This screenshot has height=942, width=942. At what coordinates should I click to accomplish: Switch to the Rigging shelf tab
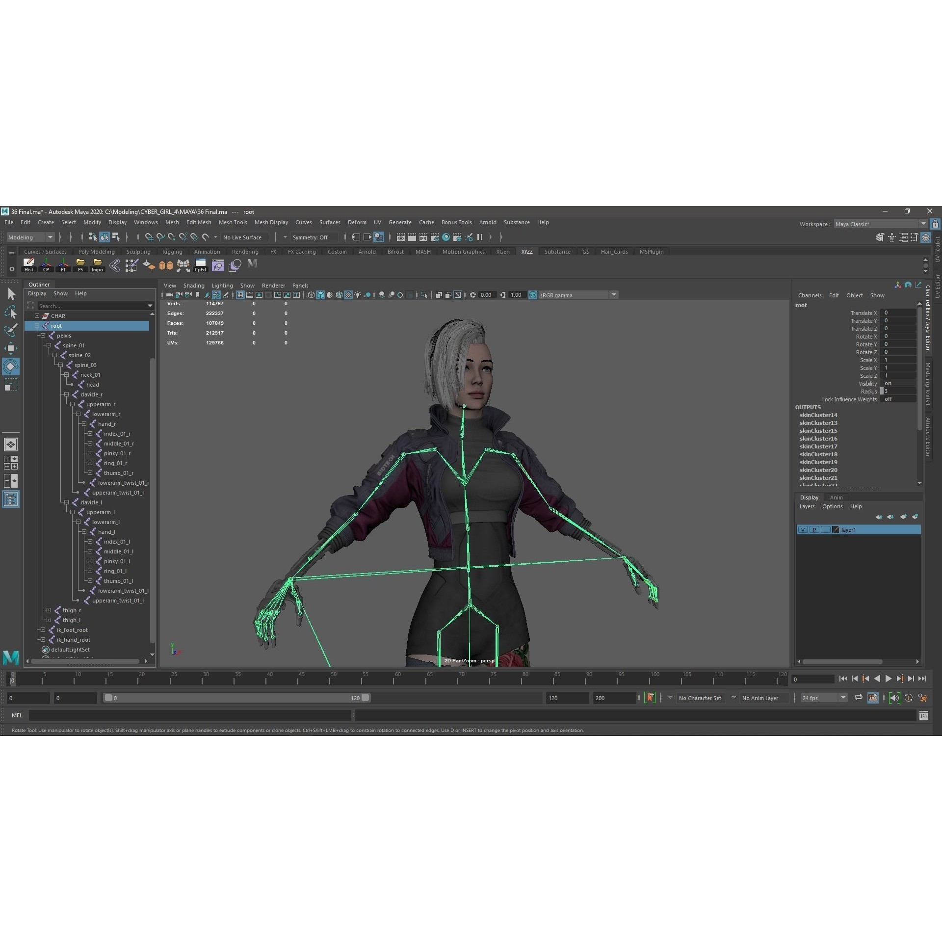(172, 251)
